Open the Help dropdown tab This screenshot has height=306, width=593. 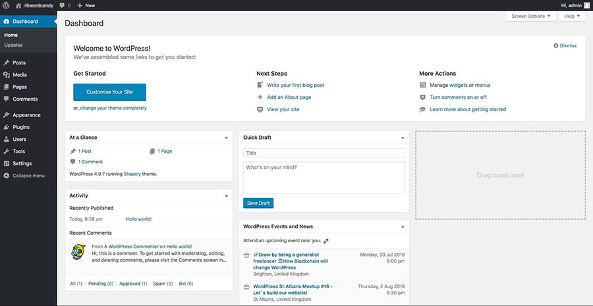coord(572,16)
